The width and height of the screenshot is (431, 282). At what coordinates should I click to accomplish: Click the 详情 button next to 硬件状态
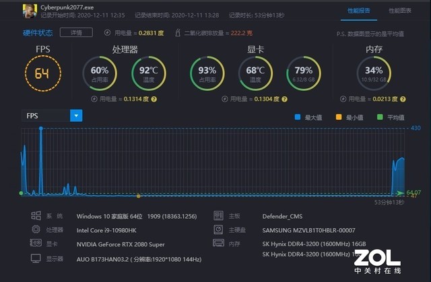pos(76,32)
